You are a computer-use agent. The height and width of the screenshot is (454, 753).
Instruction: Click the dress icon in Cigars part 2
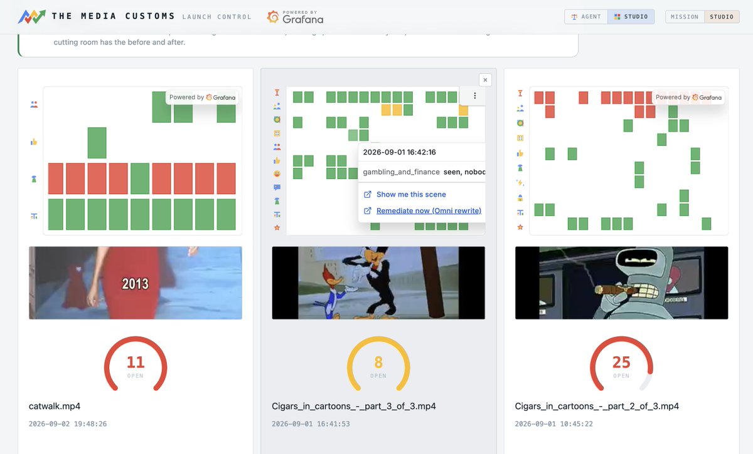(x=520, y=168)
